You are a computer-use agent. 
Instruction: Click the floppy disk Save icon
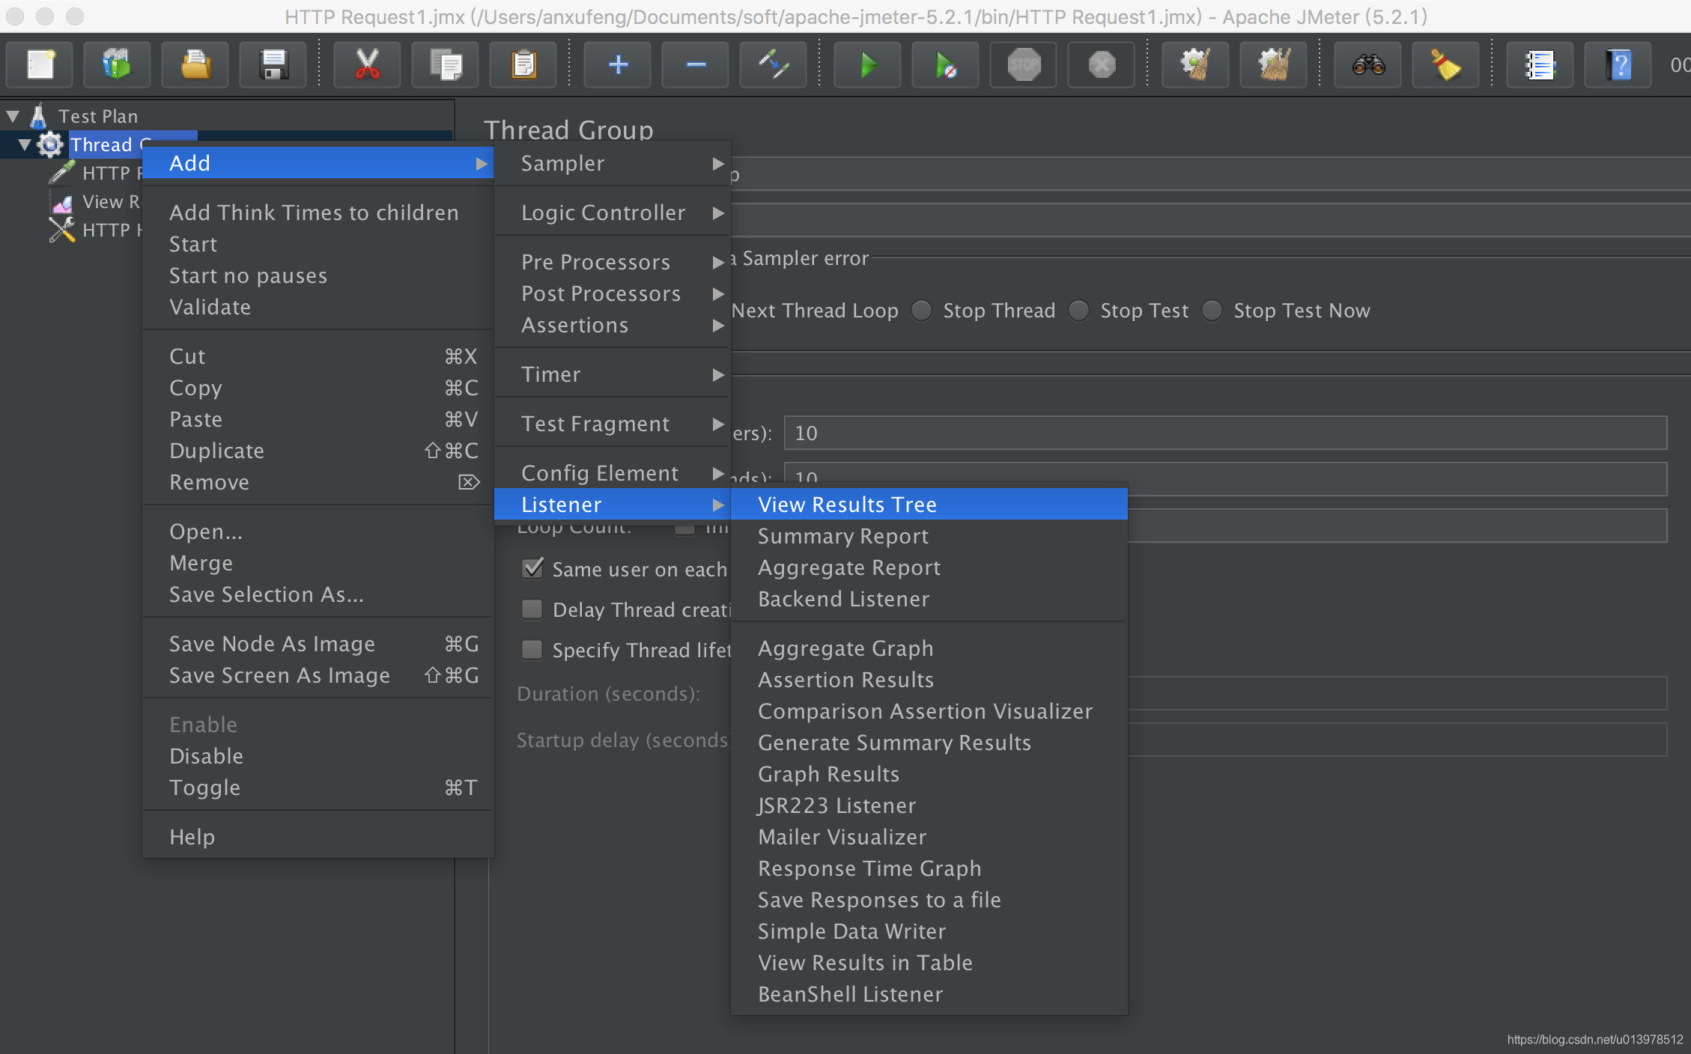coord(273,65)
